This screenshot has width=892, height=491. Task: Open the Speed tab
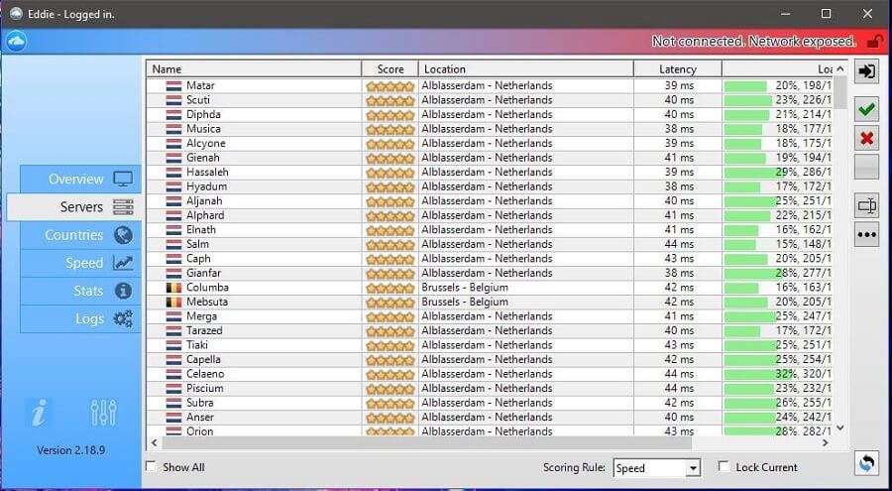pos(80,263)
